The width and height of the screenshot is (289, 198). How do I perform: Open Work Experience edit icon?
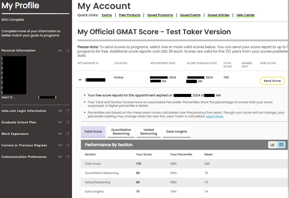coord(67,134)
